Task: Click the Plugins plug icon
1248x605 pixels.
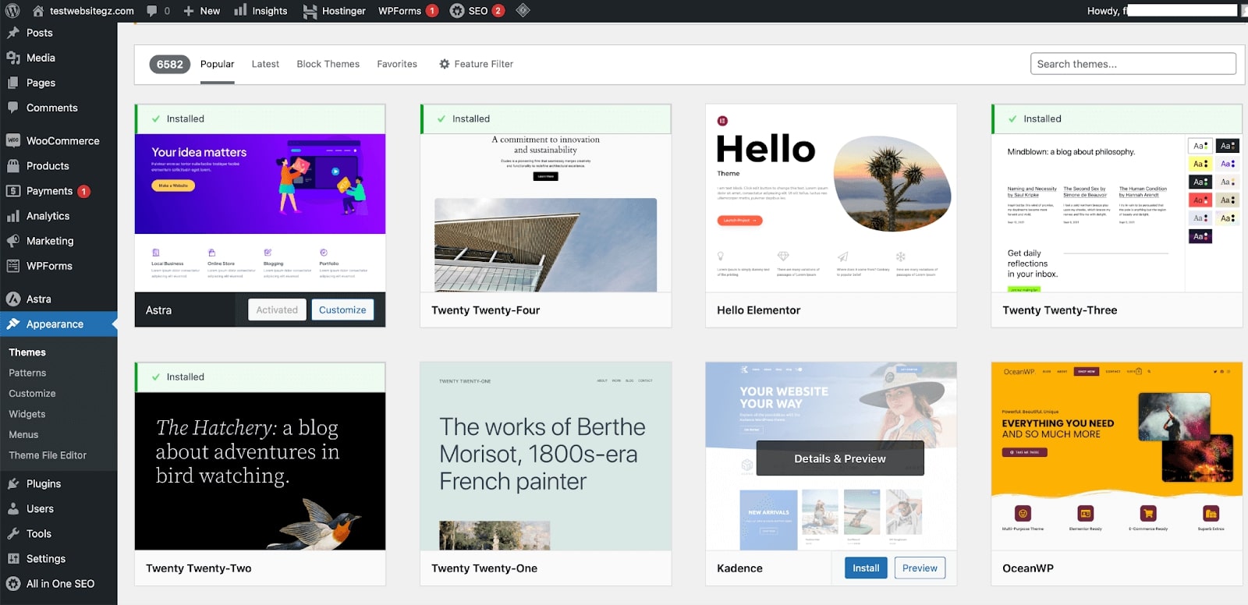Action: [13, 483]
